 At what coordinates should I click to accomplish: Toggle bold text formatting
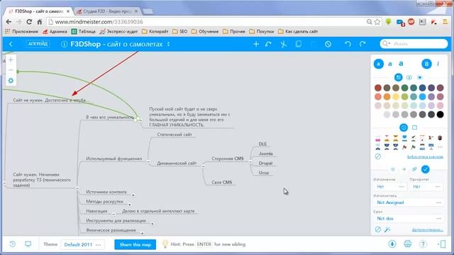[426, 64]
